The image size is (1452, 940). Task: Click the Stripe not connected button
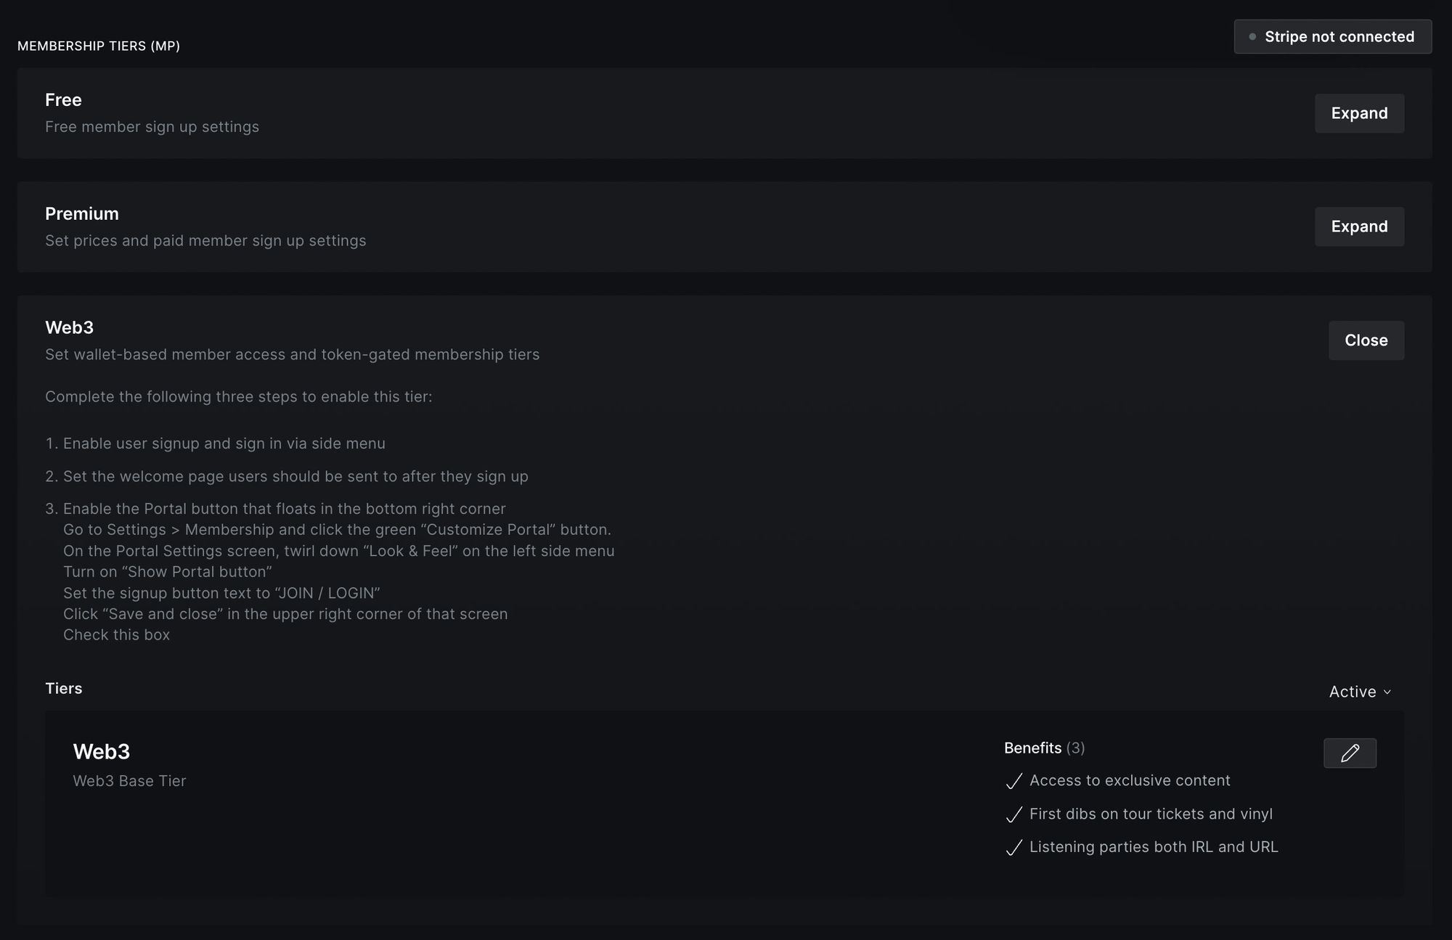(1333, 37)
